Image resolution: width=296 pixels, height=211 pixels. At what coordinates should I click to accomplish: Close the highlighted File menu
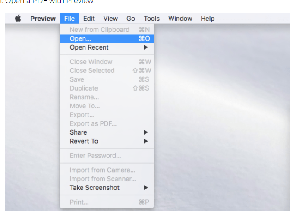(x=69, y=19)
